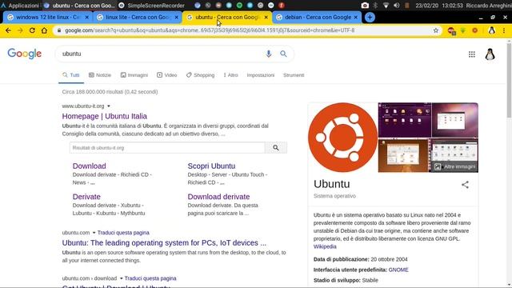Go back with the browser back arrow
The width and height of the screenshot is (512, 288).
coord(8,30)
